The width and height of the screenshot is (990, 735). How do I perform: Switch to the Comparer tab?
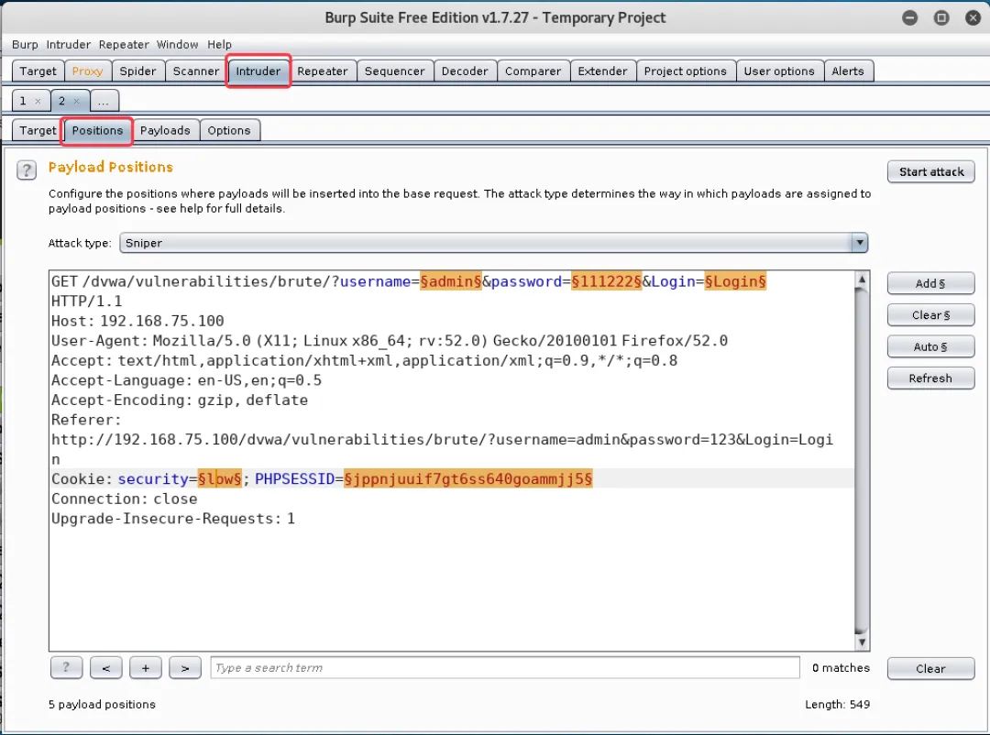click(533, 71)
